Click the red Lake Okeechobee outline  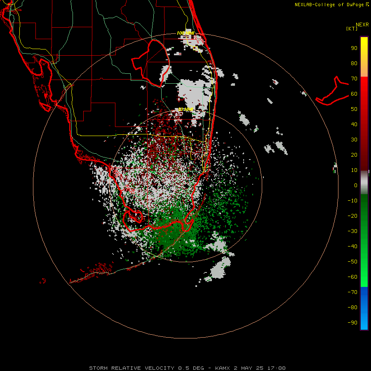pos(151,63)
